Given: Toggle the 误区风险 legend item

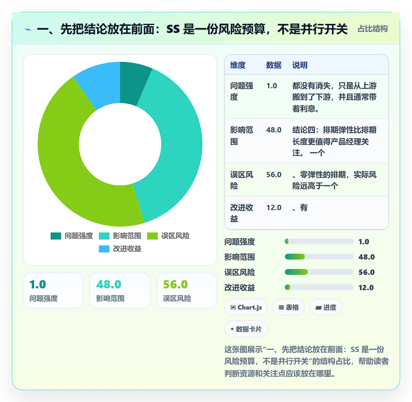Looking at the screenshot, I should [168, 236].
